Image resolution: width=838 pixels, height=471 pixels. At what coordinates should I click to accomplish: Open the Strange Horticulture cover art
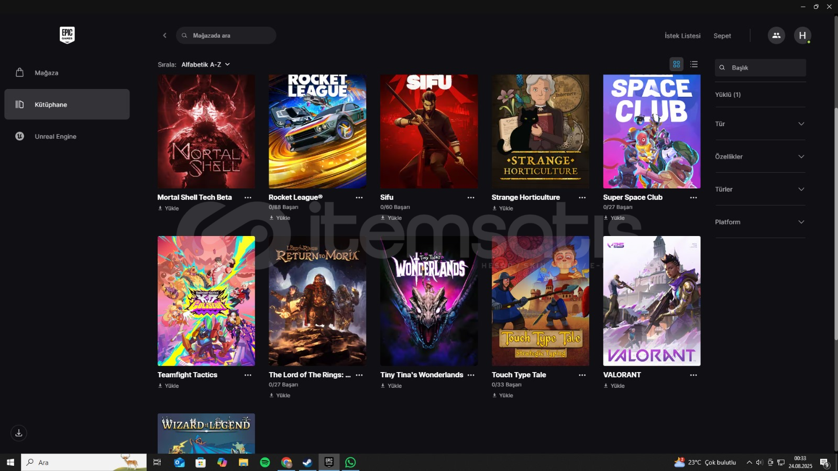[541, 131]
